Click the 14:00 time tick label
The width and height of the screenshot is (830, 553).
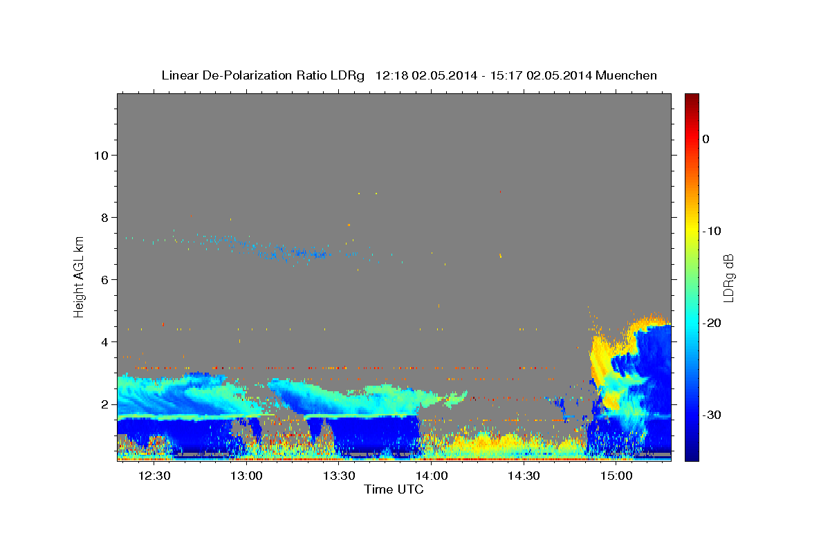(x=432, y=476)
